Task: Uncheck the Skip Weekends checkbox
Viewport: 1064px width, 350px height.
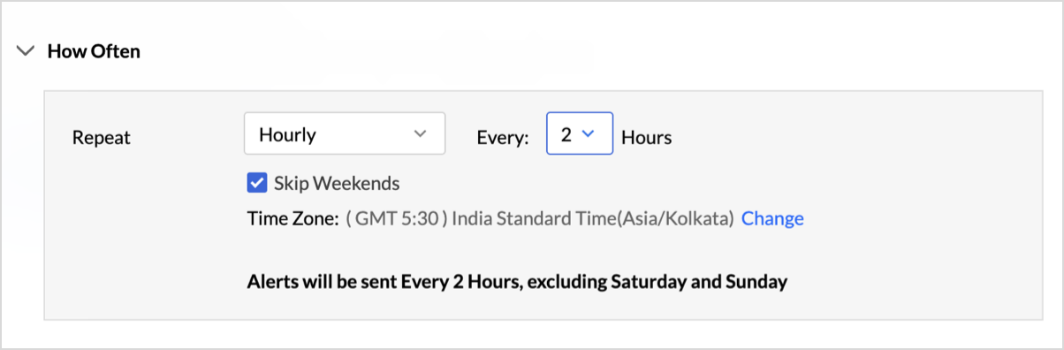Action: click(257, 183)
